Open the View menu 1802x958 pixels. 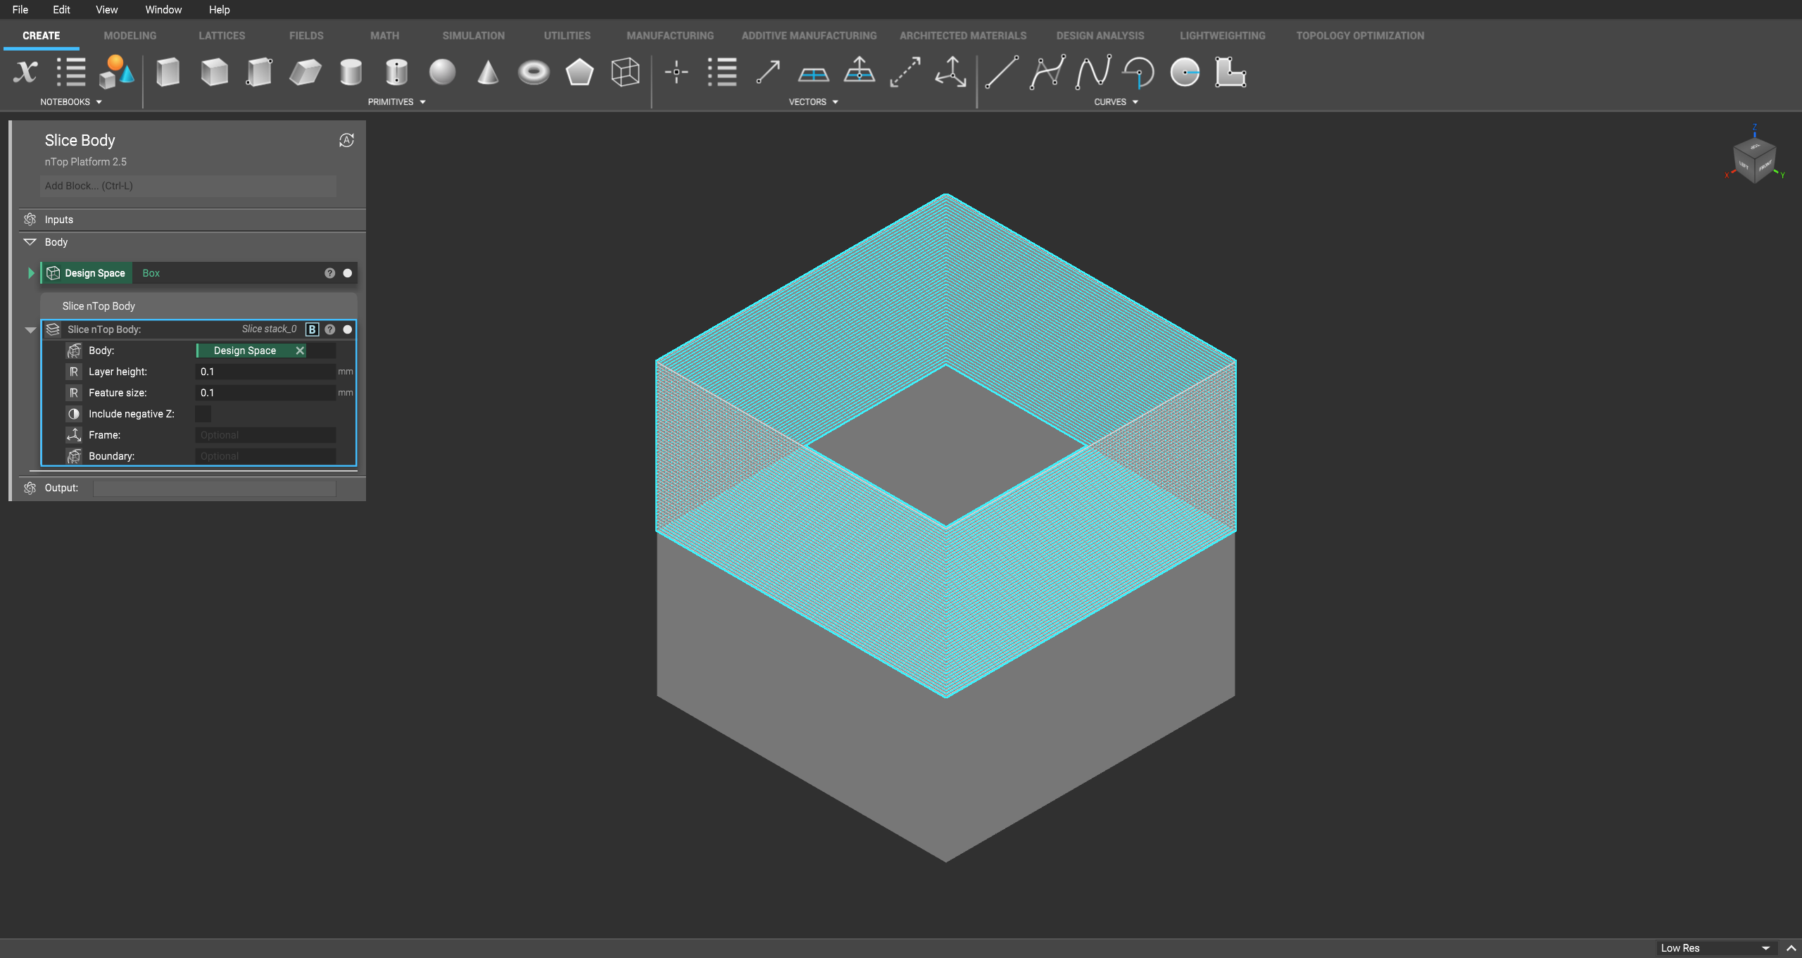coord(107,10)
